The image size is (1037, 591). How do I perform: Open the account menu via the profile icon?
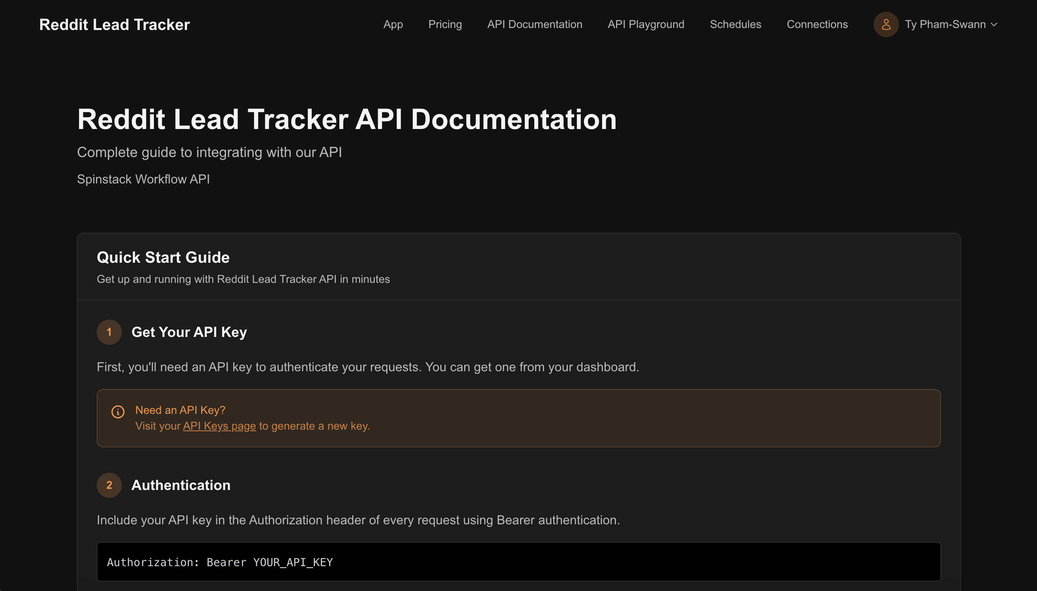pyautogui.click(x=885, y=24)
